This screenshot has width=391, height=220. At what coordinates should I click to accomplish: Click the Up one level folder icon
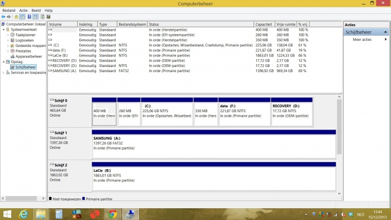pyautogui.click(x=16, y=17)
